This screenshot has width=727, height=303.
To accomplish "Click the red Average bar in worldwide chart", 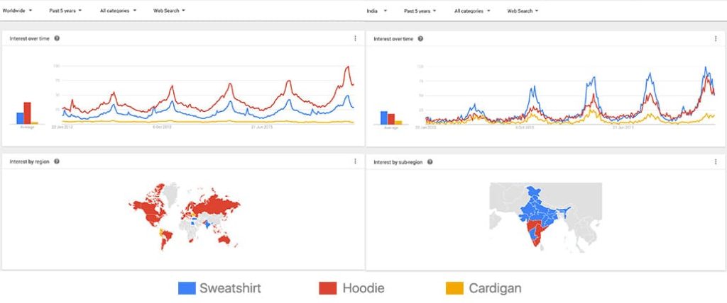I will [27, 113].
